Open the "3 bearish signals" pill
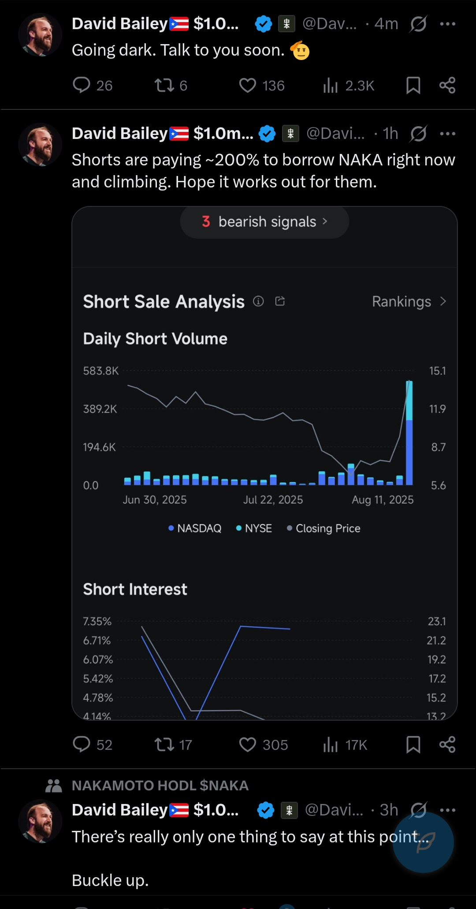Image resolution: width=476 pixels, height=909 pixels. 264,222
